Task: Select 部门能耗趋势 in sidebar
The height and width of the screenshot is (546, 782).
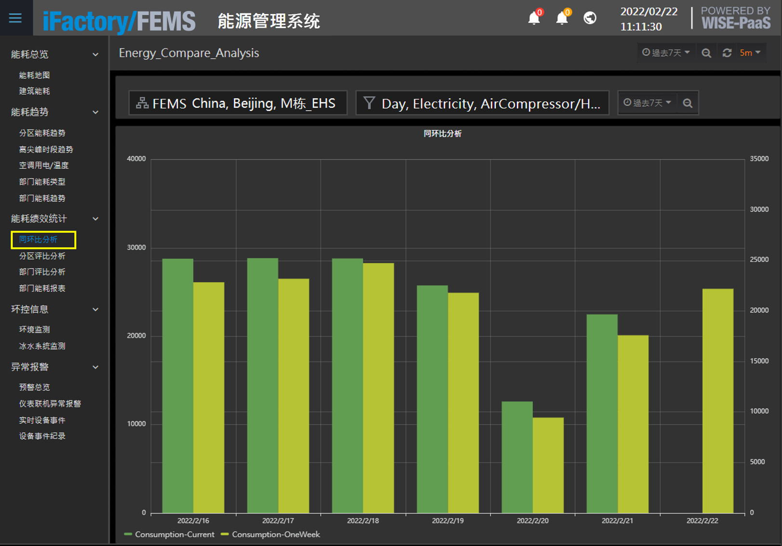Action: coord(42,198)
